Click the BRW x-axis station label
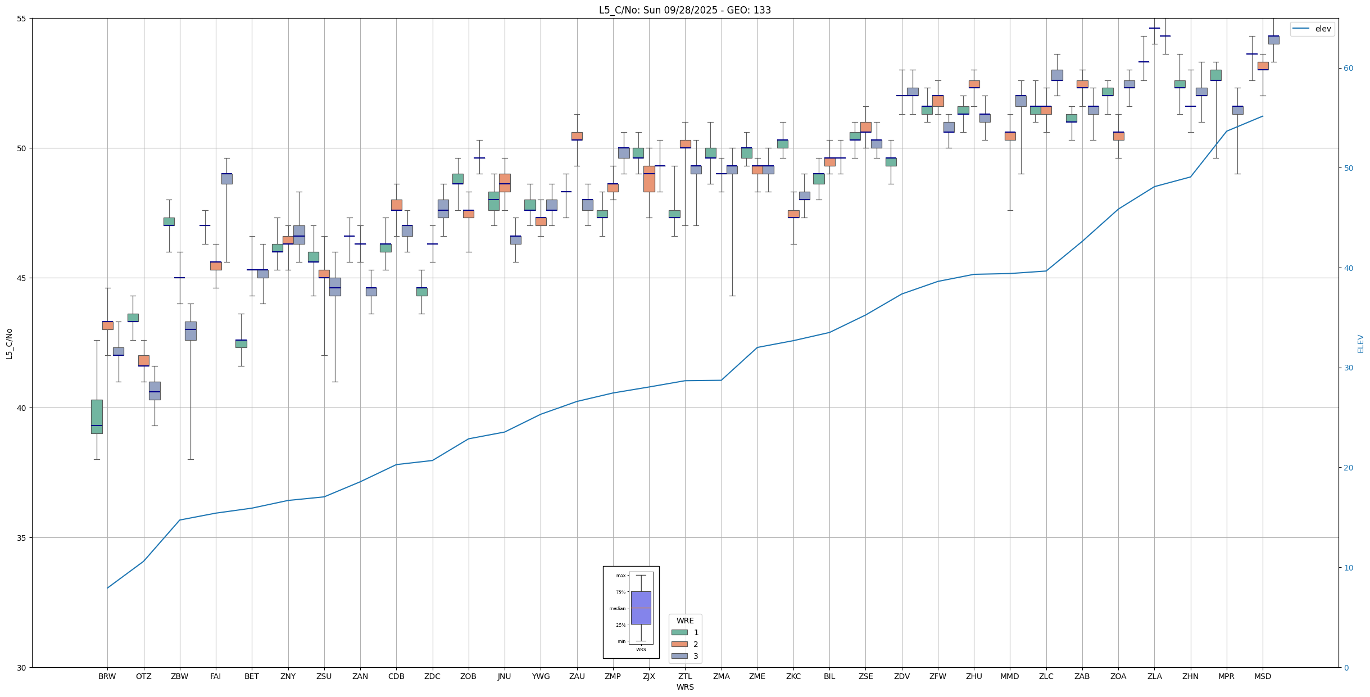This screenshot has width=1370, height=697. (107, 676)
